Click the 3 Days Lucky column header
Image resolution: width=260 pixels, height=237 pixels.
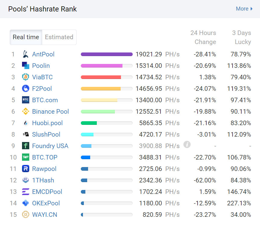click(242, 37)
